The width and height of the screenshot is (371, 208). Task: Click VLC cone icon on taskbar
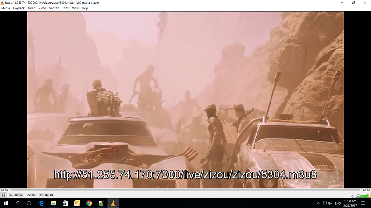click(113, 203)
